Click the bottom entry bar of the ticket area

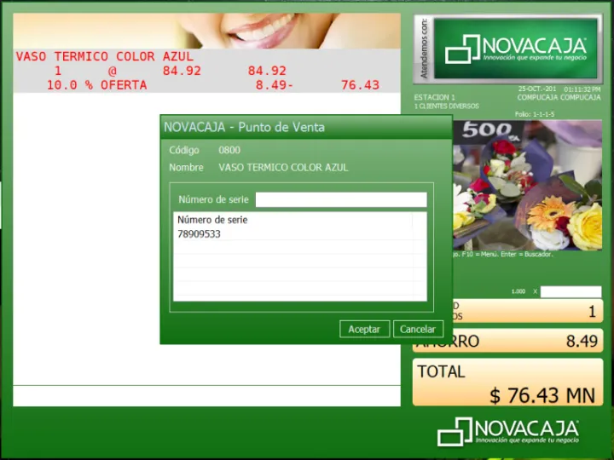click(x=206, y=396)
